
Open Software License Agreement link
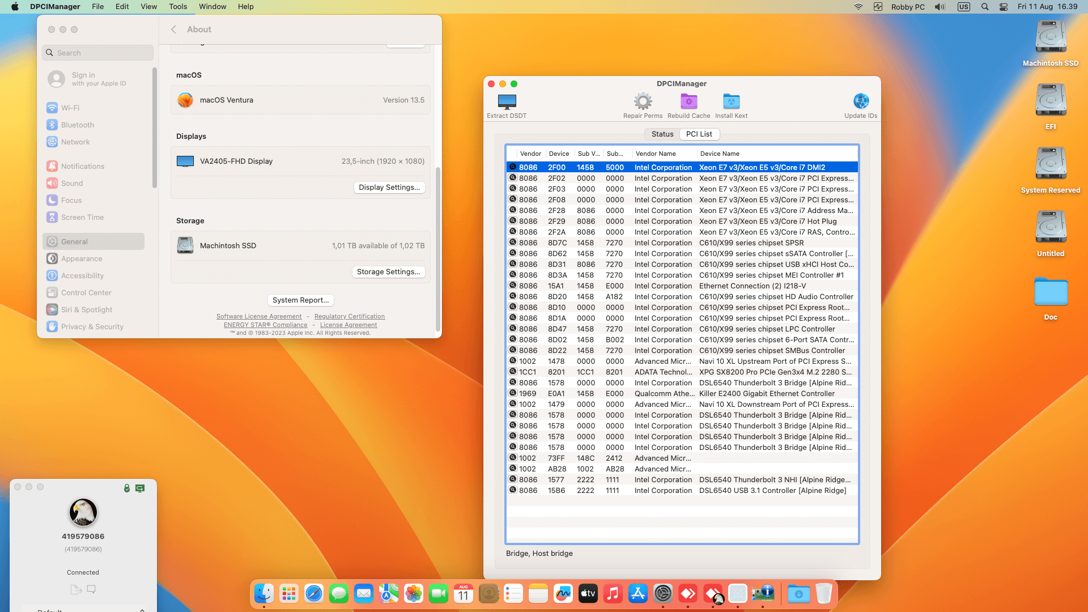tap(259, 316)
